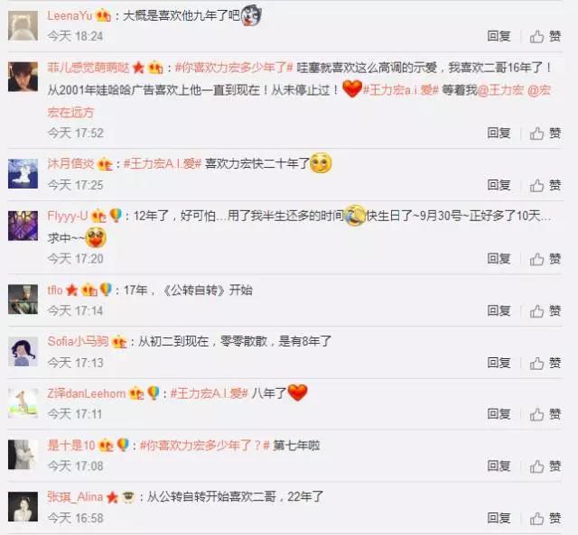
Task: Like LeenaYu's comment with thumbs-up icon
Action: click(545, 36)
